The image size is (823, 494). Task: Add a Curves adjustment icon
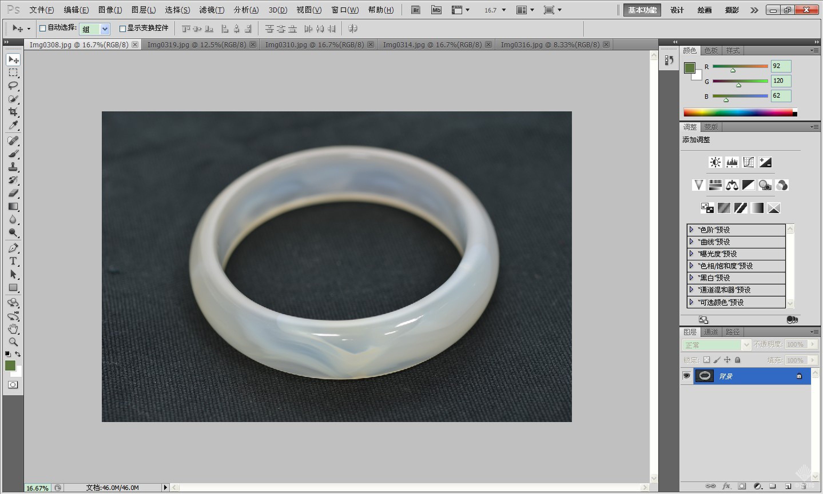click(748, 162)
